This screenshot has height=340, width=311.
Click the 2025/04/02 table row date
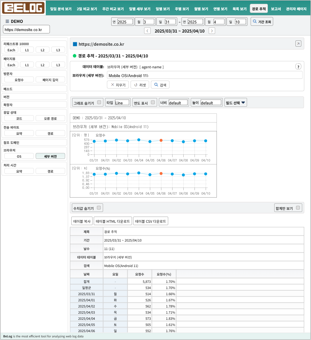point(86,306)
